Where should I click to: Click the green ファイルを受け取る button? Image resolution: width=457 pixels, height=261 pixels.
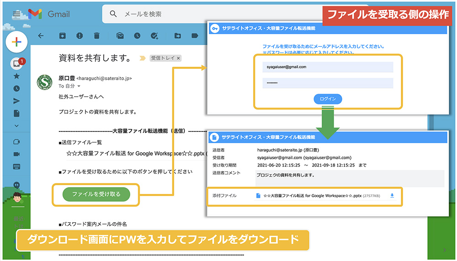point(96,194)
